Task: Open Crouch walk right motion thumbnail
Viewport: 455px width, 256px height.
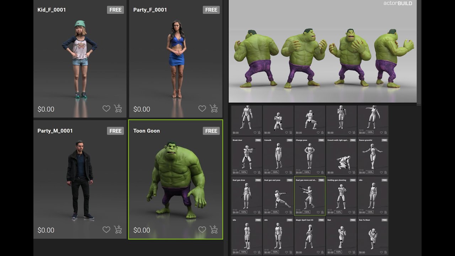Action: pos(341,156)
